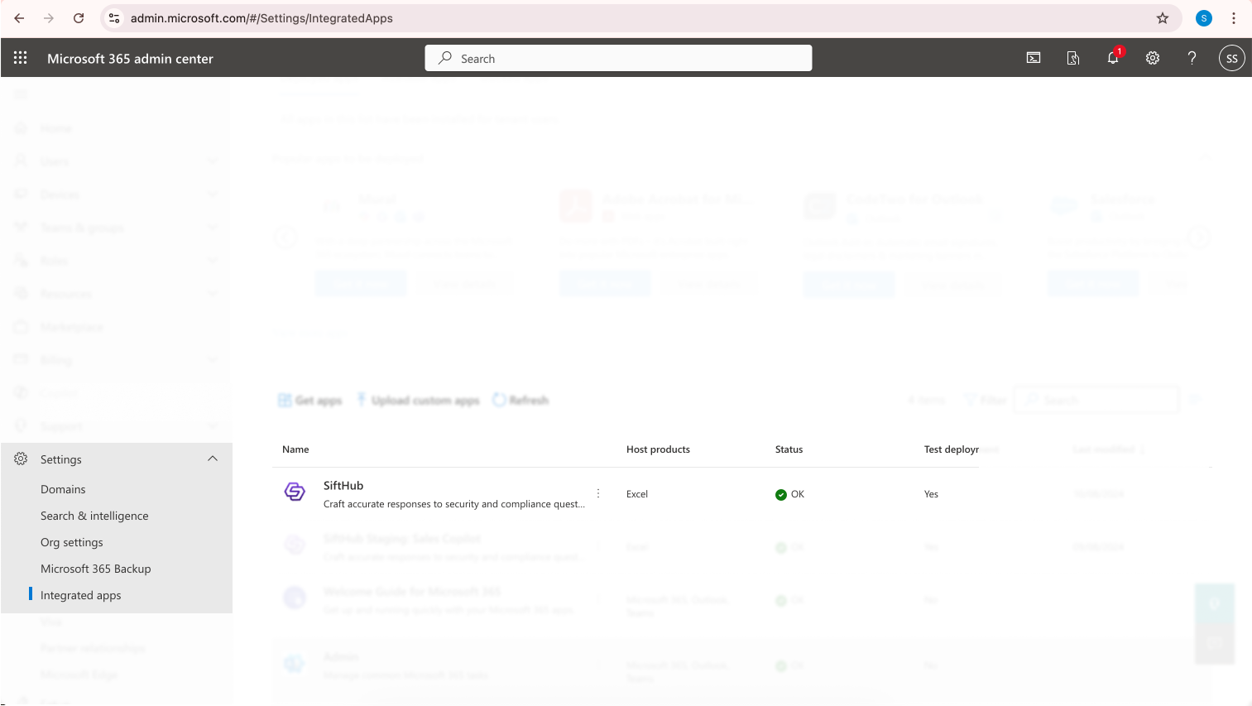Open SiftHub row more options ellipsis

pyautogui.click(x=598, y=493)
